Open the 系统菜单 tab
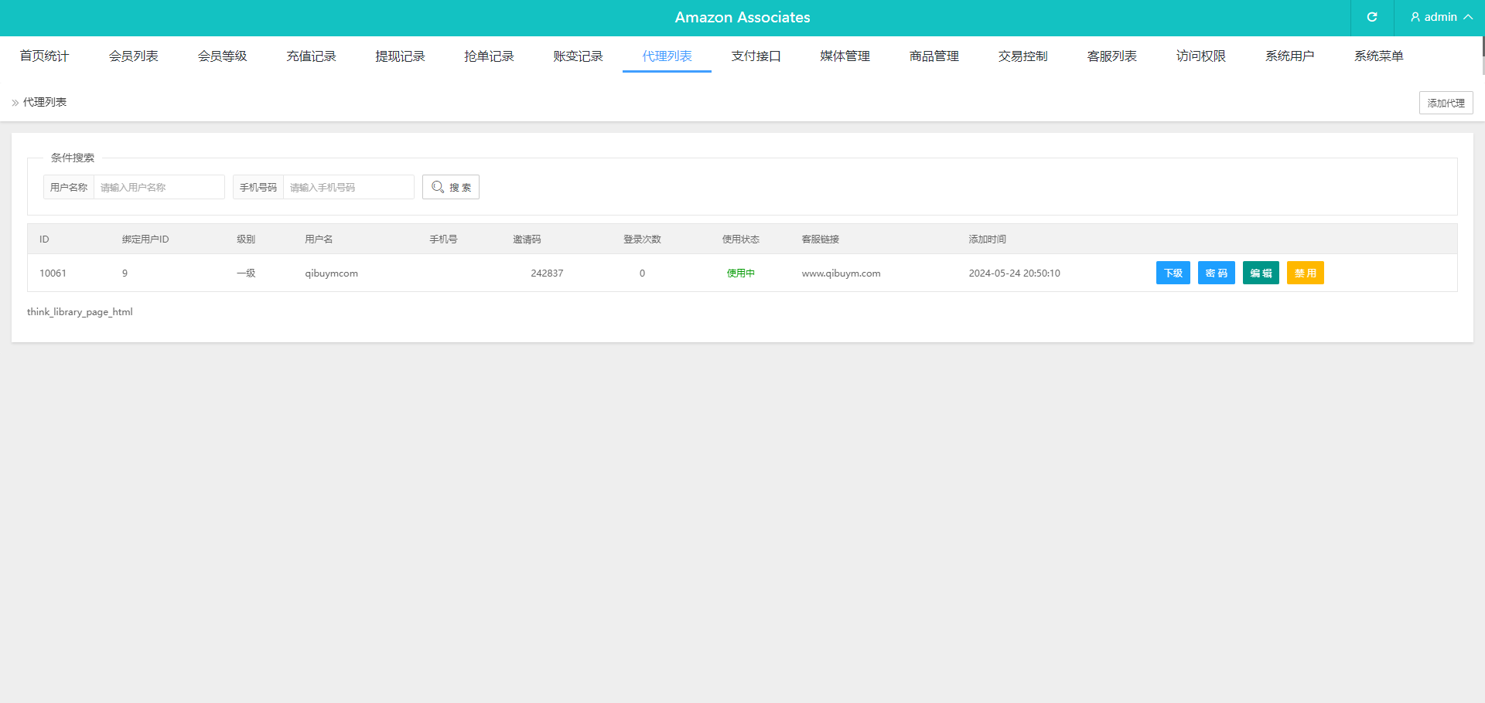 [1378, 56]
